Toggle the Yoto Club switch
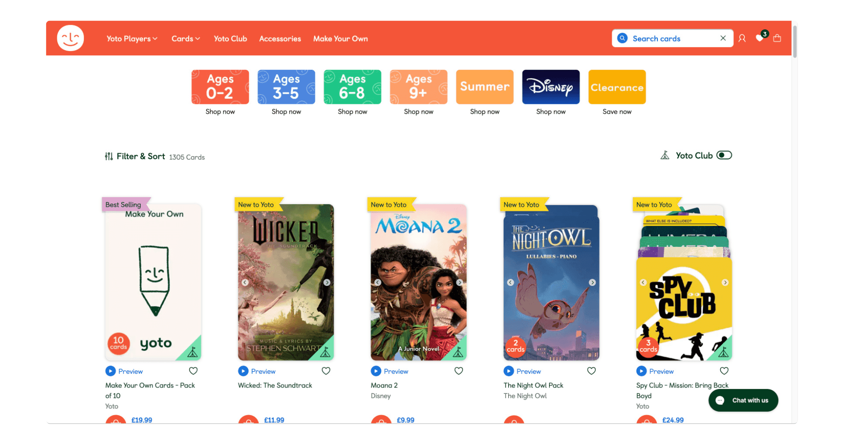The image size is (844, 444). coord(724,155)
